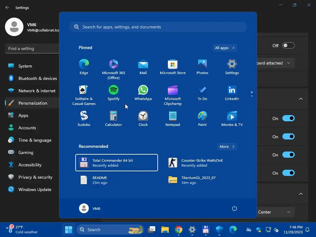Image resolution: width=316 pixels, height=237 pixels.
Task: Go back with Settings back arrow
Action: tap(7, 7)
